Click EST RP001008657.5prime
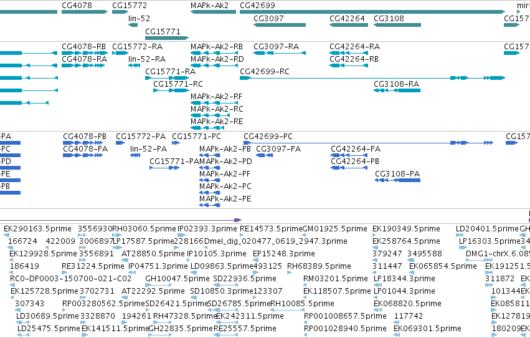This screenshot has width=530, height=338. [x=345, y=316]
